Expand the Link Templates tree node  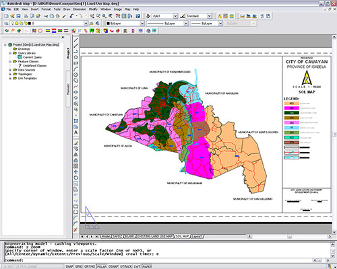(x=10, y=79)
